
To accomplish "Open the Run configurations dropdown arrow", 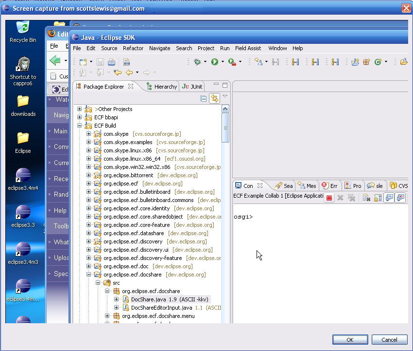I will click(x=223, y=62).
